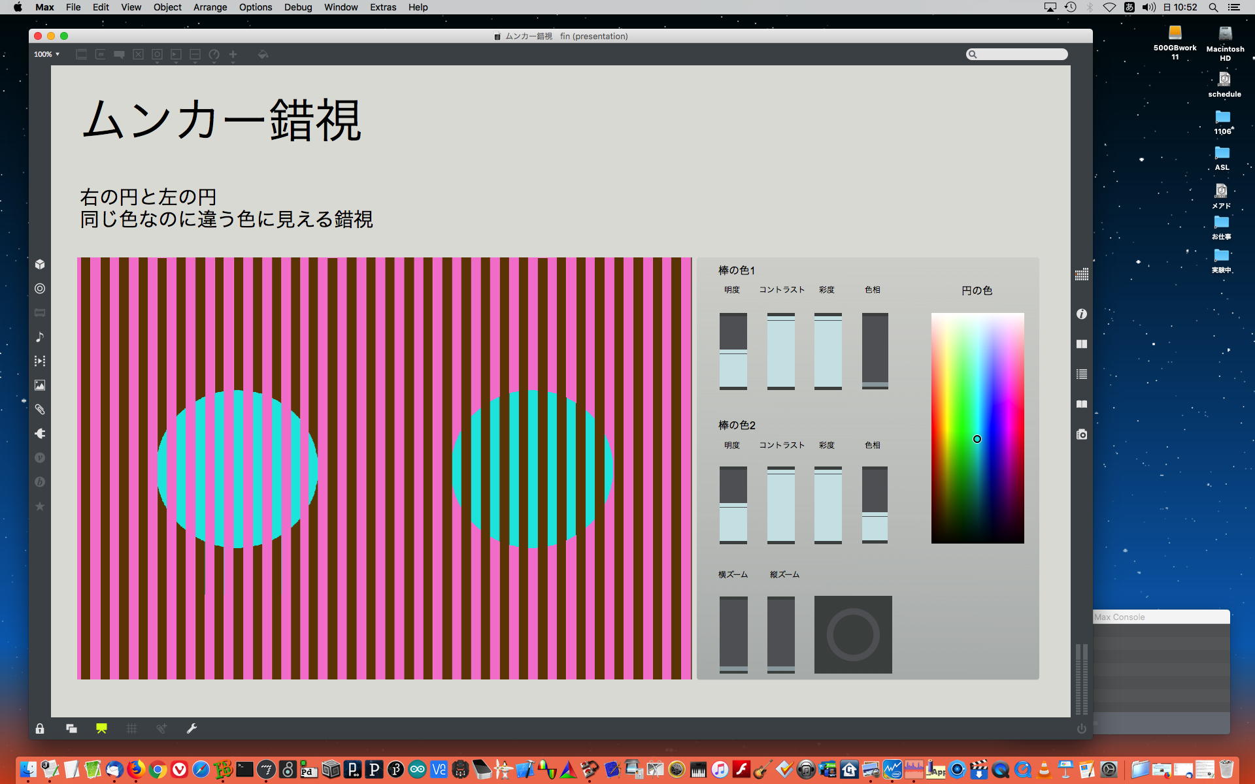Expand the paint bucket color toolbar item

pyautogui.click(x=263, y=55)
